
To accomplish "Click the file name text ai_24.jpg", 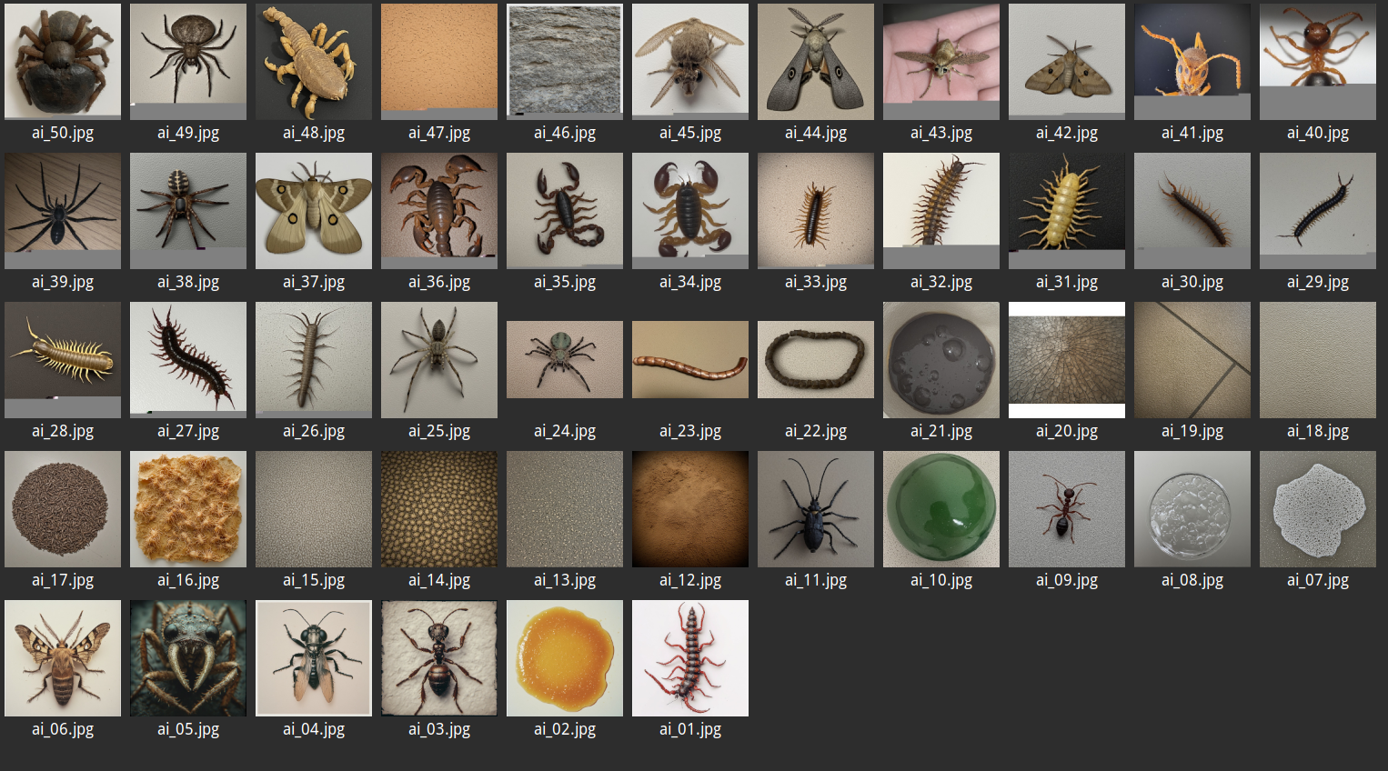I will coord(565,431).
